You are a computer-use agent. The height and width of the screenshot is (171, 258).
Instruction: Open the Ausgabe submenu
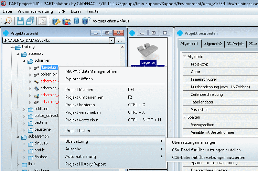tap(113, 149)
